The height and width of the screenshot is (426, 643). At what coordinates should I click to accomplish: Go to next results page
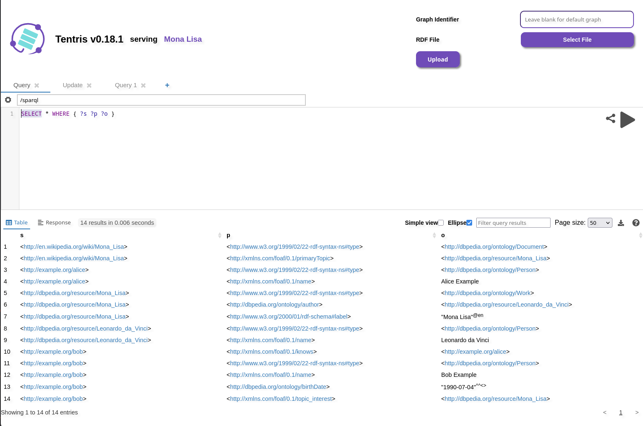click(x=637, y=412)
